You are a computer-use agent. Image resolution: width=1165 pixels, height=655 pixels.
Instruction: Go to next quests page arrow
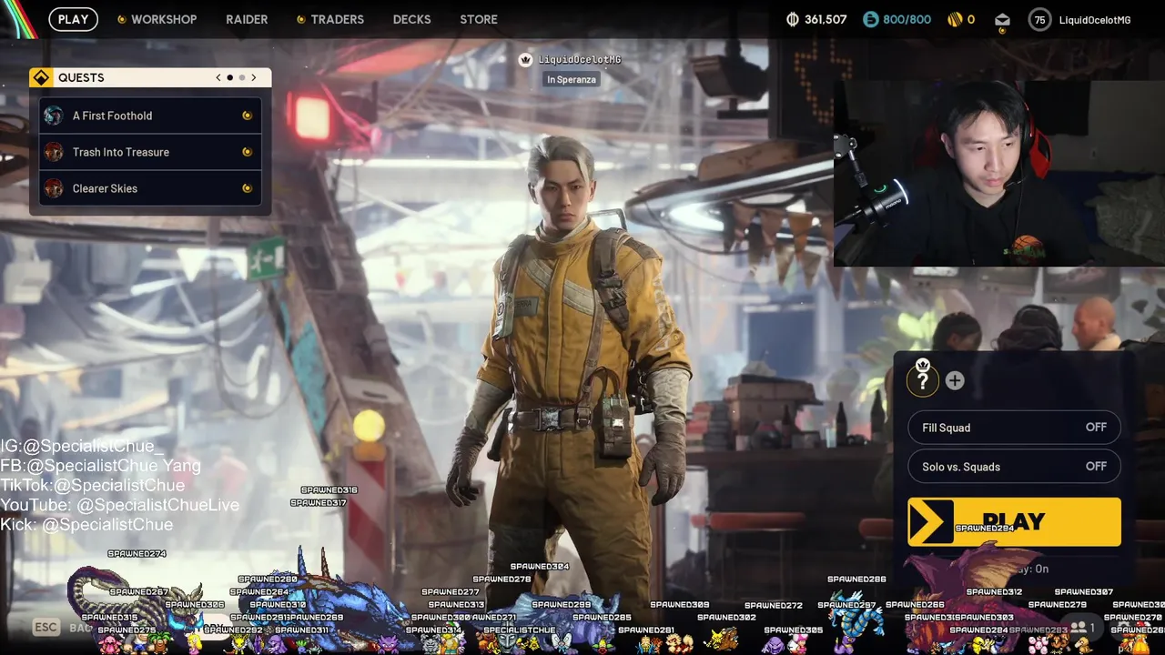[254, 77]
